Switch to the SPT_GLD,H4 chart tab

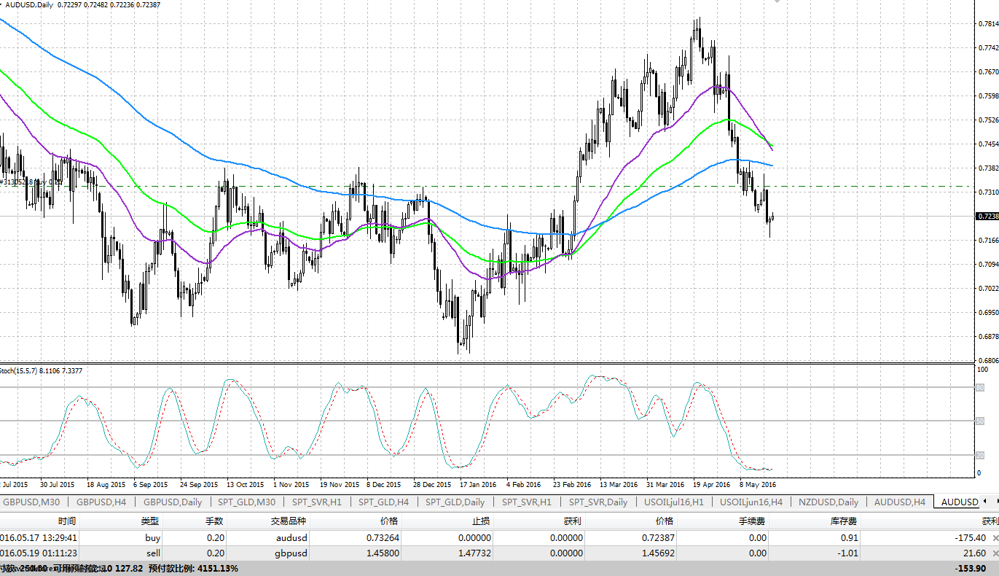click(384, 502)
